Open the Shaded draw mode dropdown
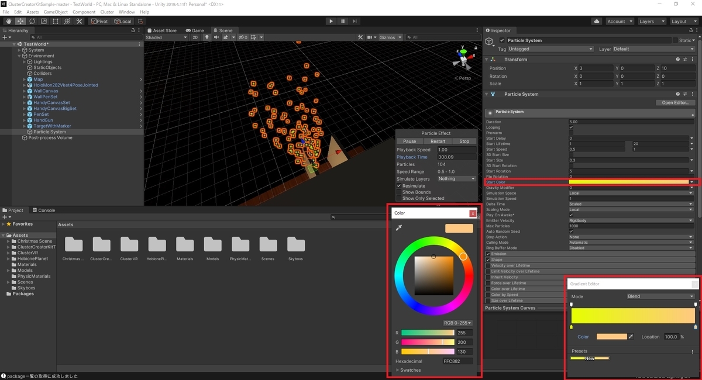702x380 pixels. (x=167, y=37)
